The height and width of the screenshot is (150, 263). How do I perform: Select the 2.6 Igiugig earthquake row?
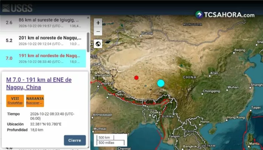[x=43, y=23]
